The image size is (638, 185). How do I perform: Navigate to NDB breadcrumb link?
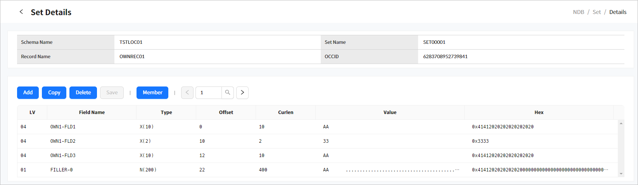578,12
